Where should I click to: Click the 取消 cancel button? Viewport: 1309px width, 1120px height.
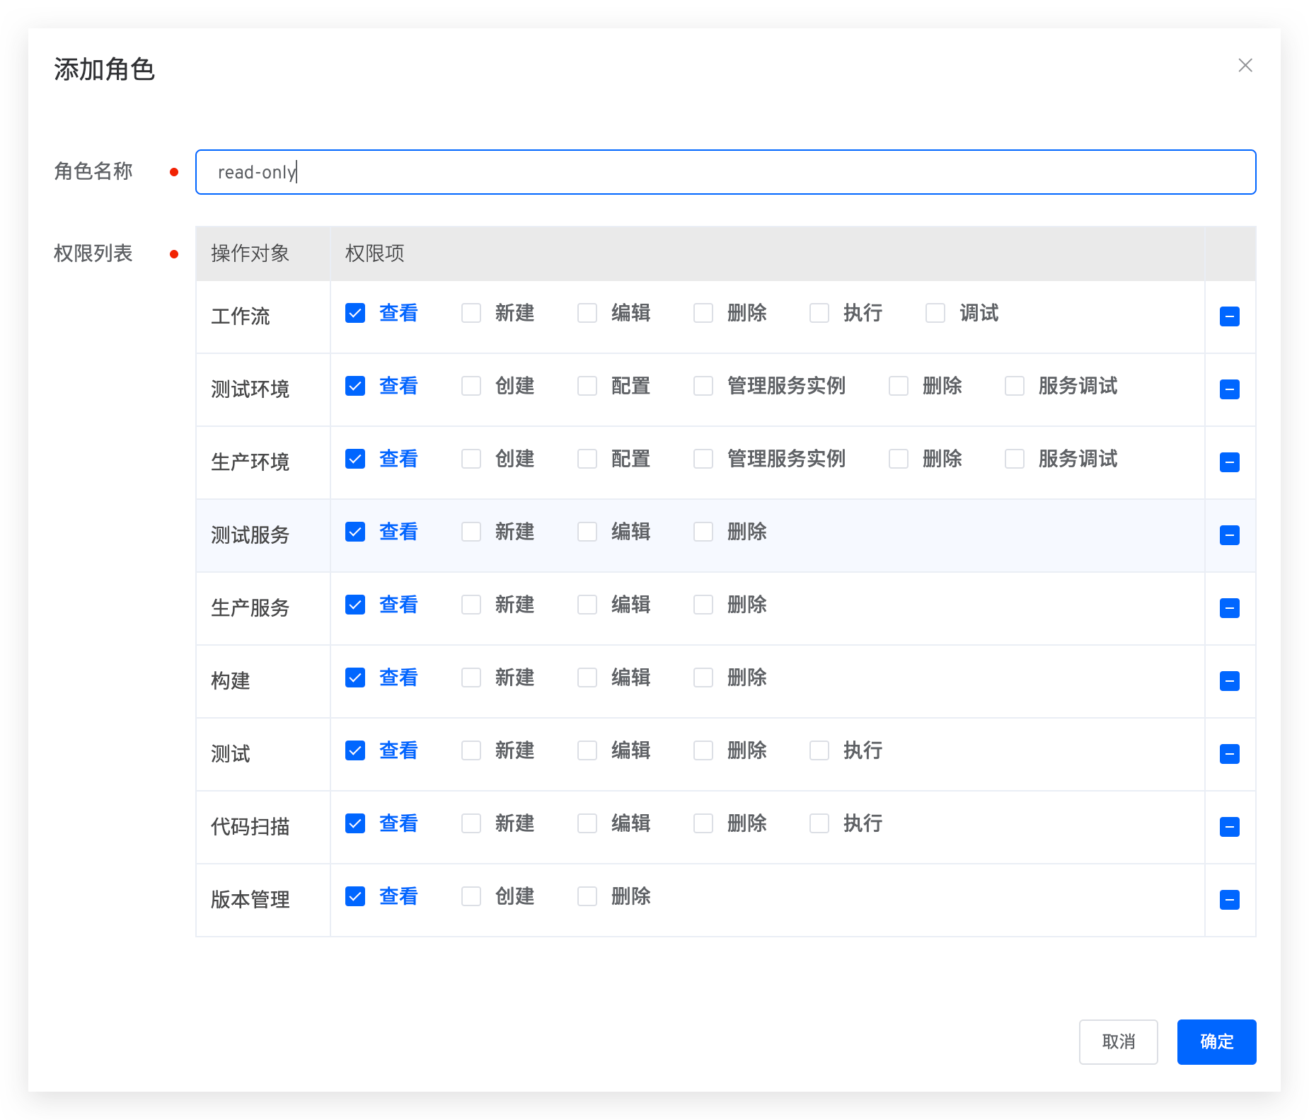pyautogui.click(x=1118, y=1041)
